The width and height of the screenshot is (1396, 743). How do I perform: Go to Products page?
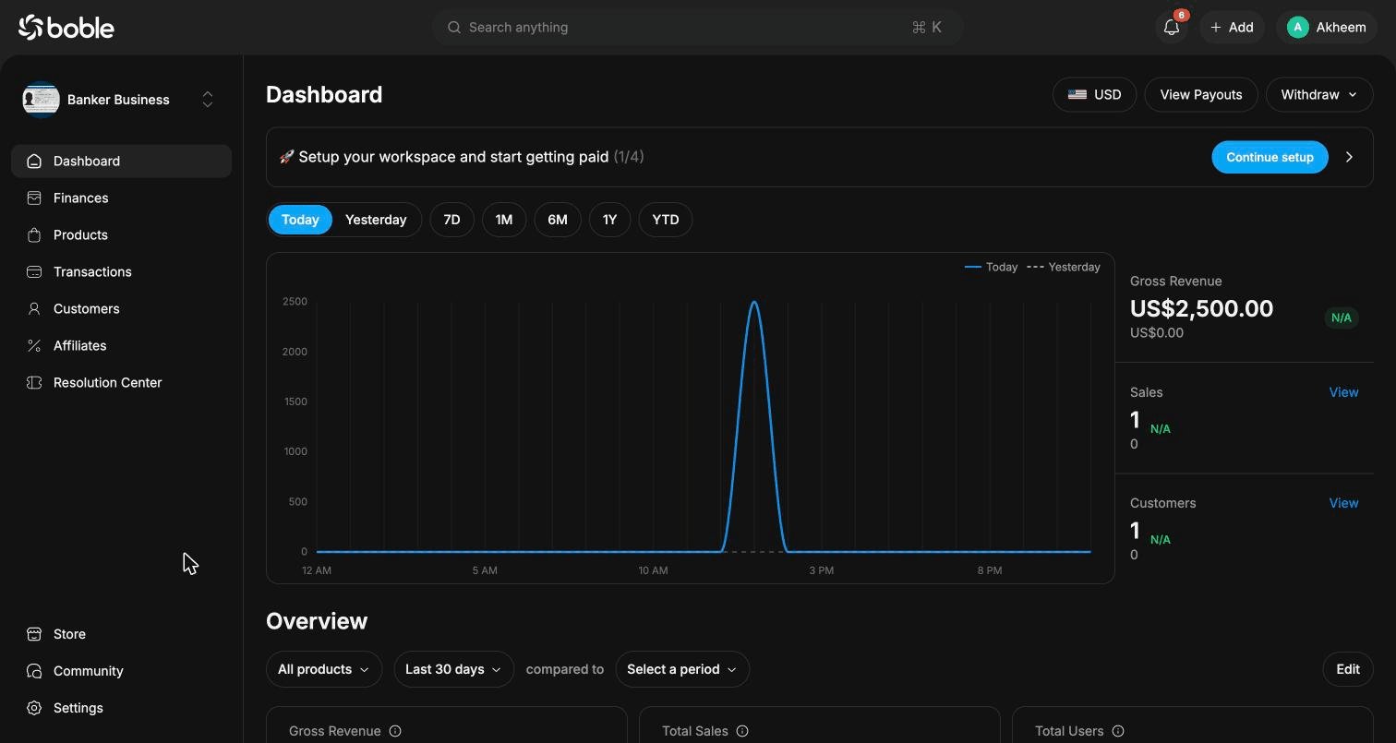point(121,234)
